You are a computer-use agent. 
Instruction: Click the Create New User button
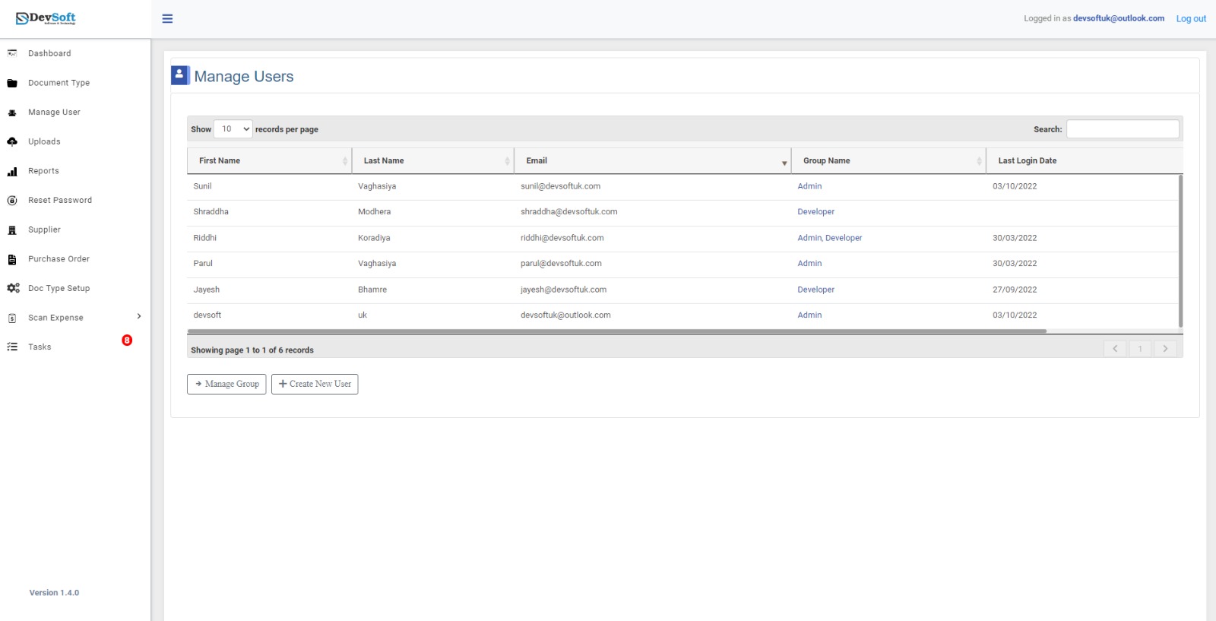(x=315, y=385)
